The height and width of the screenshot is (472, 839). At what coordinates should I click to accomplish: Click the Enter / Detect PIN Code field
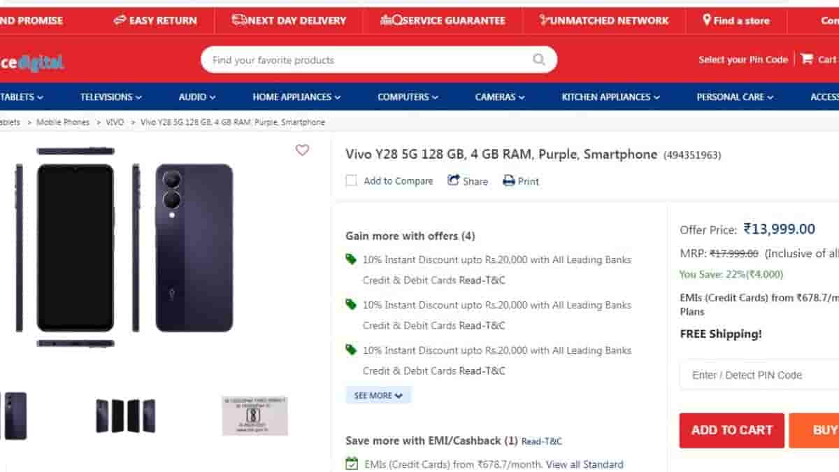(x=759, y=375)
